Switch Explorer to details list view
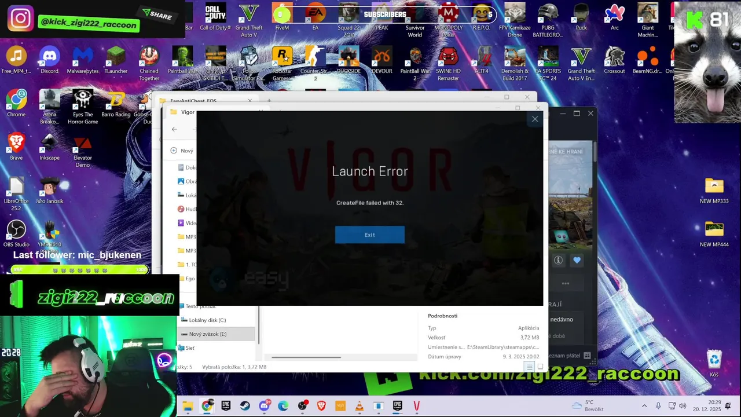The width and height of the screenshot is (741, 417). click(x=529, y=367)
